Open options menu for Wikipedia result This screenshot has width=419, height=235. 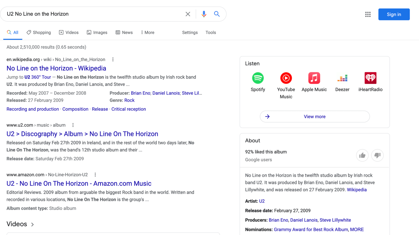tap(113, 60)
